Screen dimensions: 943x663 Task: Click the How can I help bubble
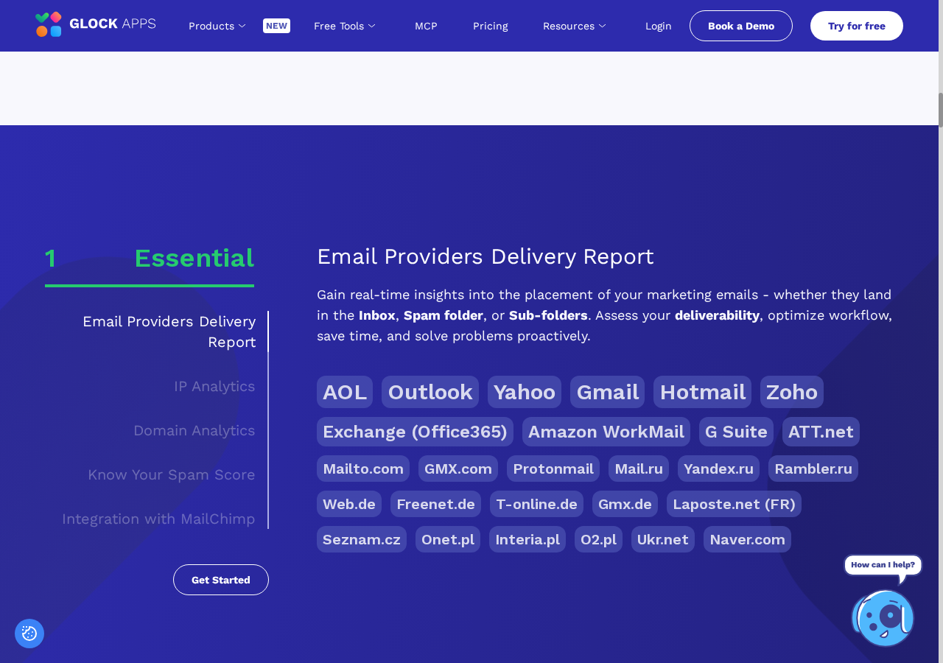[883, 566]
